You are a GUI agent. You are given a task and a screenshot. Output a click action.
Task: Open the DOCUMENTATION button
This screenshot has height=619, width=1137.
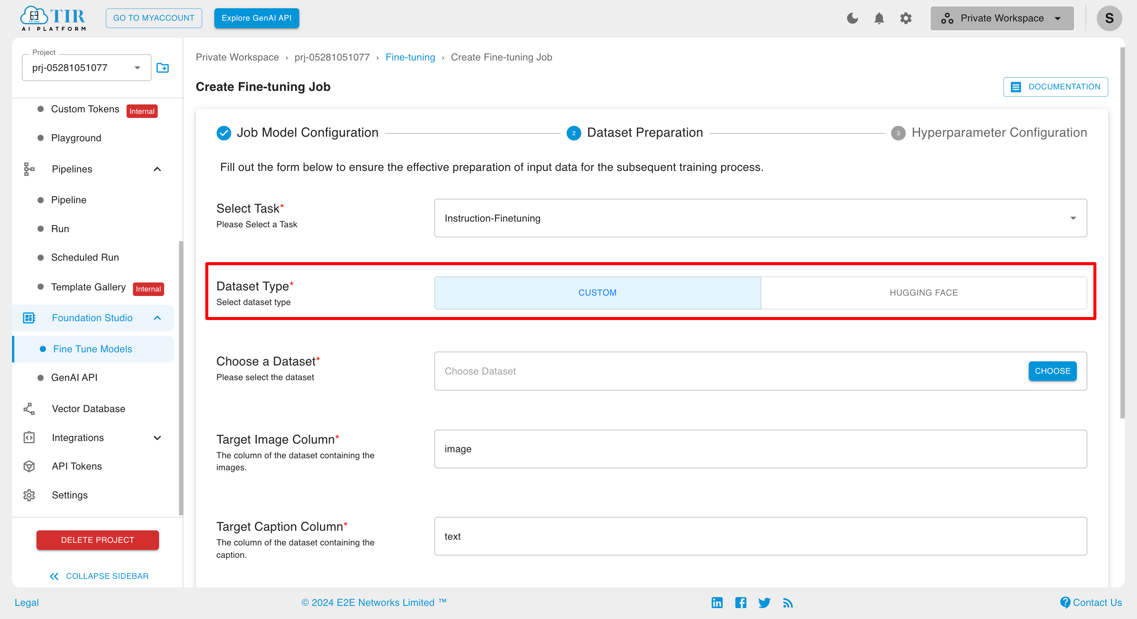[1055, 86]
